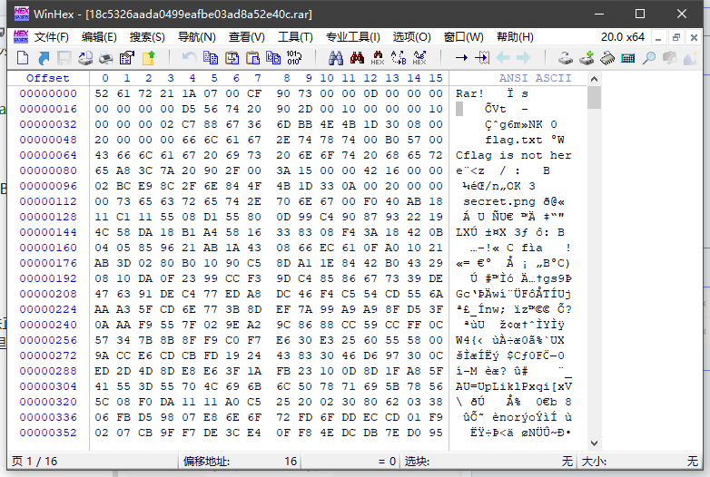This screenshot has height=477, width=710.
Task: Click the magnifying glass analyze icon
Action: click(x=649, y=58)
